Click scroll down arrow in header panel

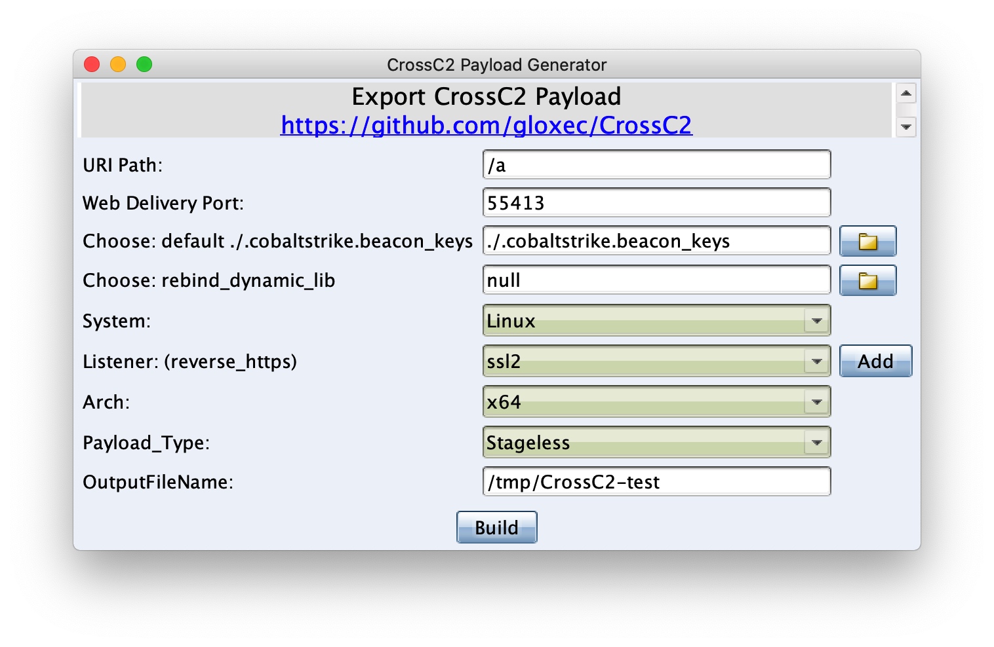click(x=906, y=126)
